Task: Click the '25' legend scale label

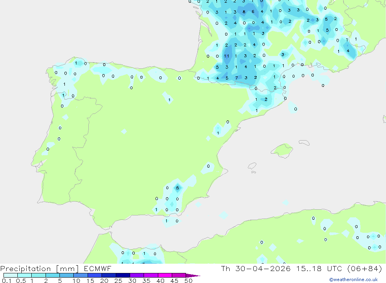Action: tap(119, 281)
